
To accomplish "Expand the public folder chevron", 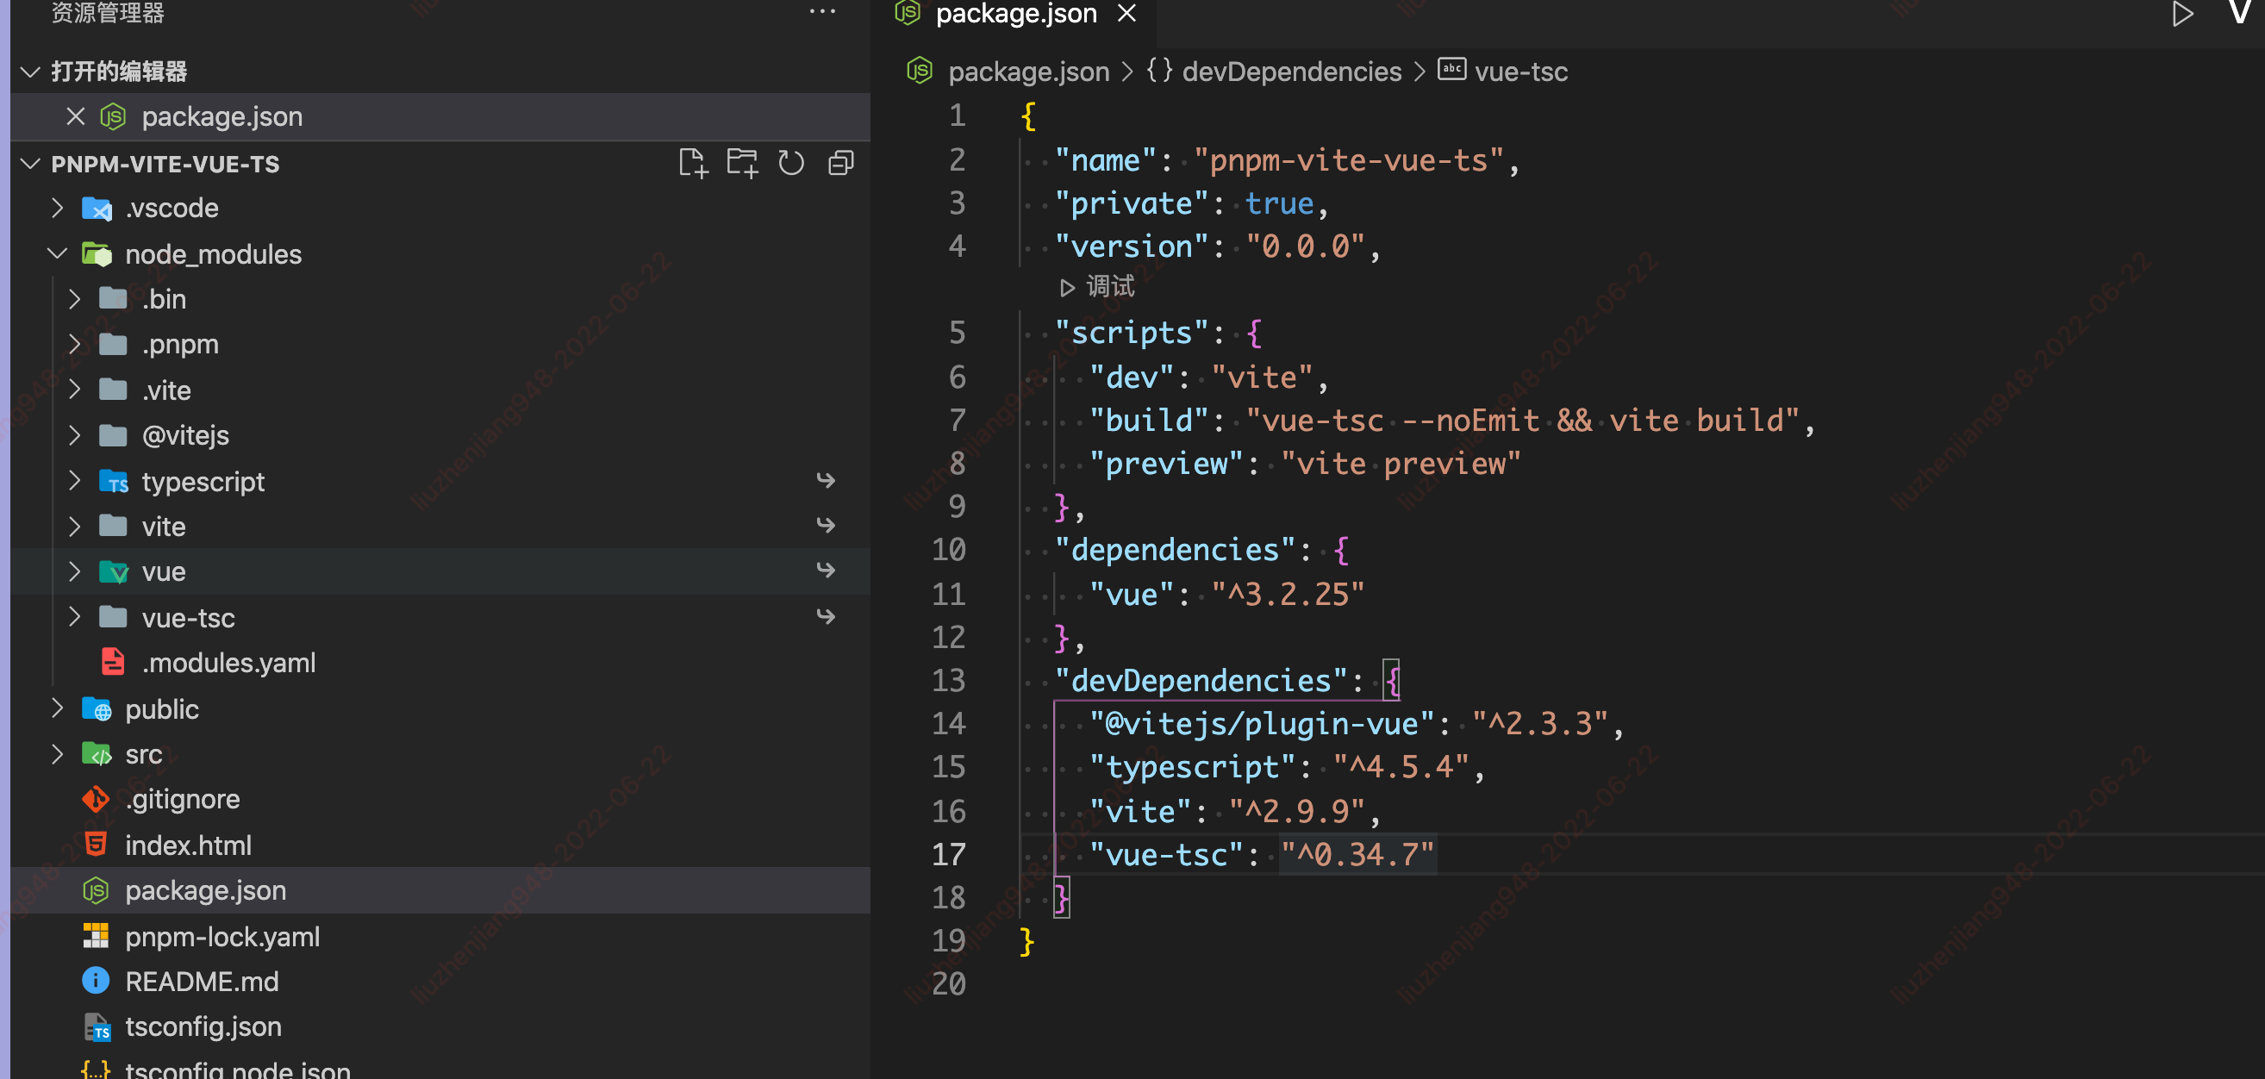I will (57, 708).
